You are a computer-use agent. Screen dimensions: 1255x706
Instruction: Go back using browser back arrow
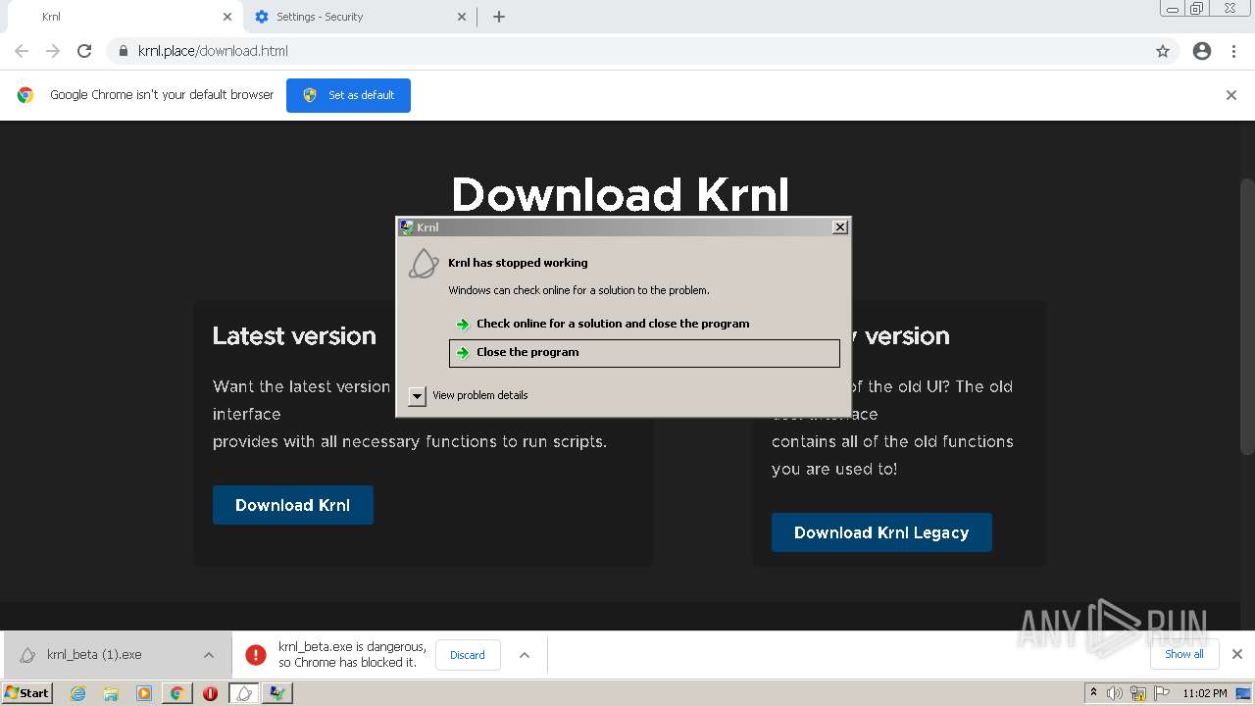tap(22, 51)
